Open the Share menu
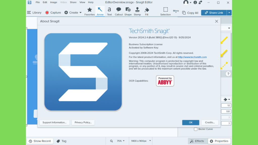Image resolution: width=258 pixels, height=145 pixels. coord(73,2)
